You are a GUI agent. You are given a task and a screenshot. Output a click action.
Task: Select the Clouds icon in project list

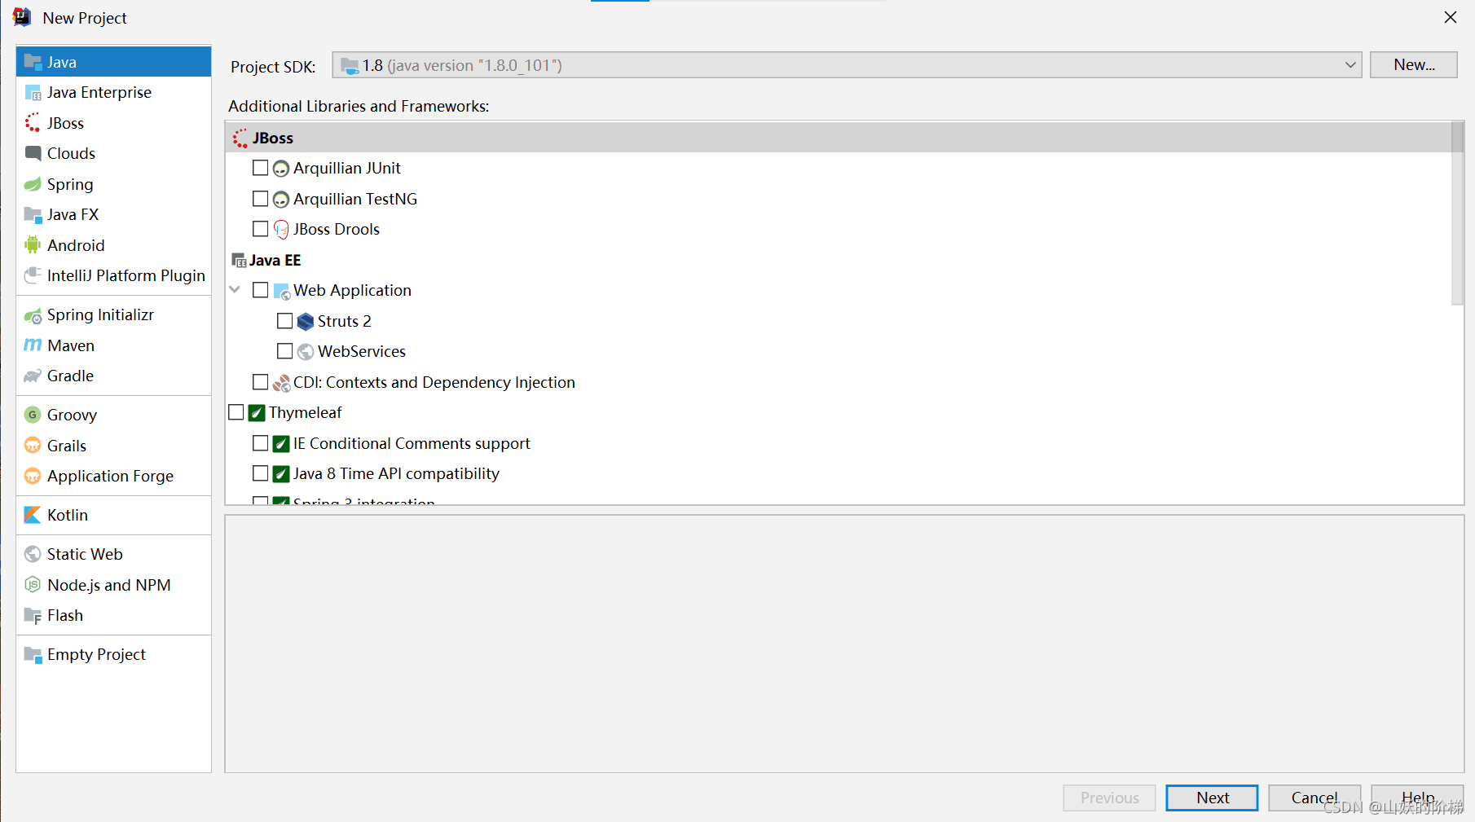coord(33,153)
